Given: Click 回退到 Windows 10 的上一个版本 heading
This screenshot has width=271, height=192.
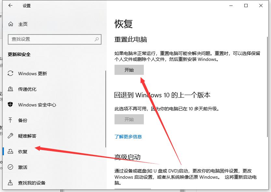Looking at the screenshot, I should click(162, 95).
